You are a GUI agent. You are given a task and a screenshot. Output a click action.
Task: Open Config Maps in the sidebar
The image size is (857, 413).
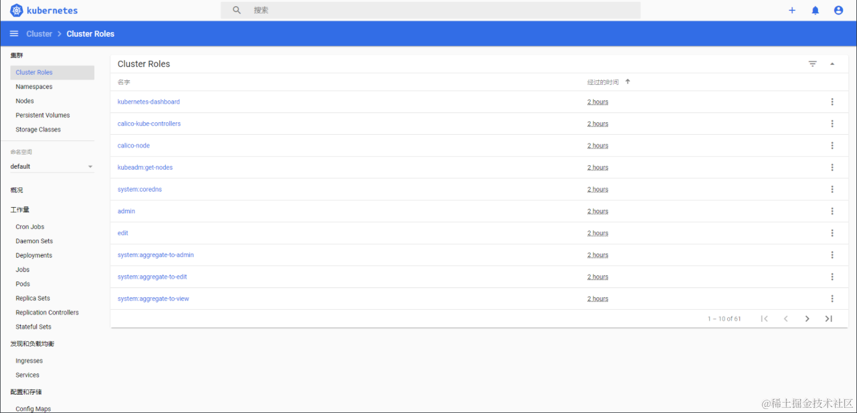coord(33,409)
